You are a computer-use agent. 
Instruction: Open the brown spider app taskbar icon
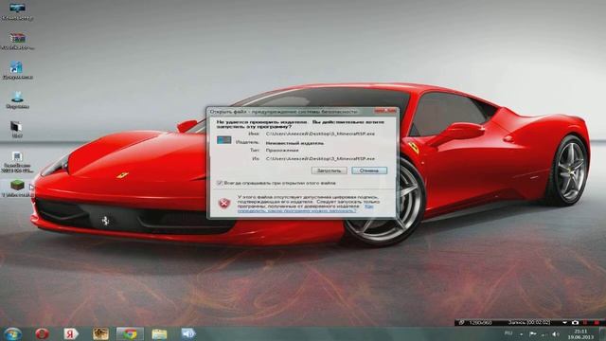[100, 333]
